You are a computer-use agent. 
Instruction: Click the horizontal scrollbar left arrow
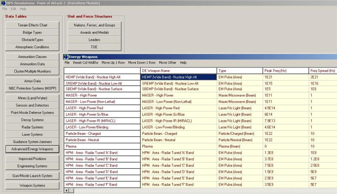66,191
